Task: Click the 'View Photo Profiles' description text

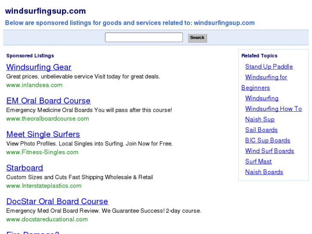Action: click(x=89, y=143)
